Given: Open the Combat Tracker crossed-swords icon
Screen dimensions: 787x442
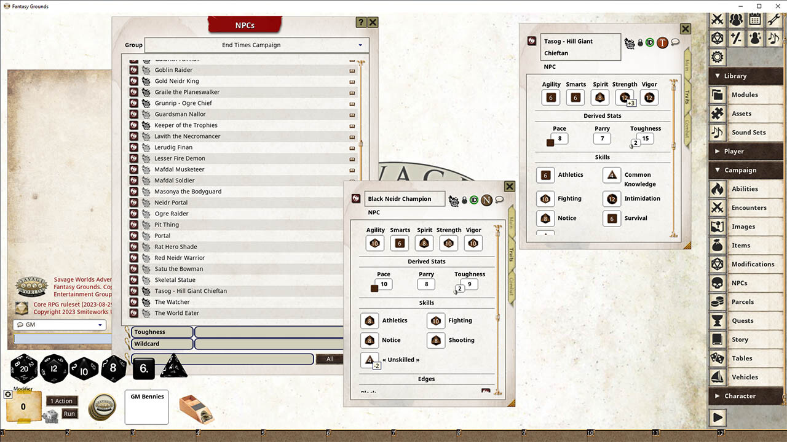Looking at the screenshot, I should tap(717, 19).
